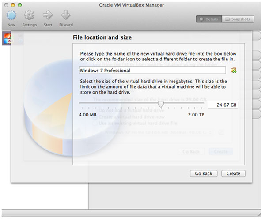Select the Windows XP VM icon in sidebar
This screenshot has height=221, width=265.
[7, 38]
